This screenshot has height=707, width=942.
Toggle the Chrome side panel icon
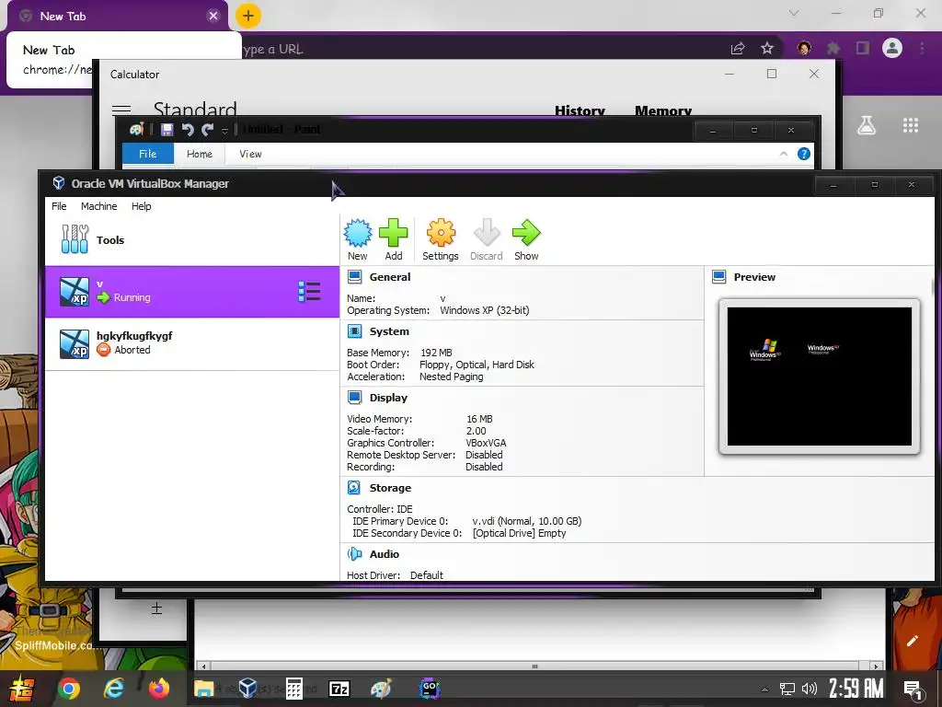click(863, 48)
